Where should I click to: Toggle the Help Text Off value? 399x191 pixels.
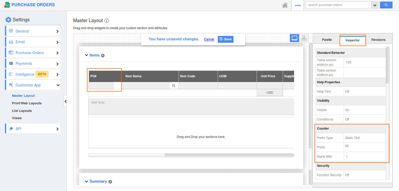pos(347,92)
